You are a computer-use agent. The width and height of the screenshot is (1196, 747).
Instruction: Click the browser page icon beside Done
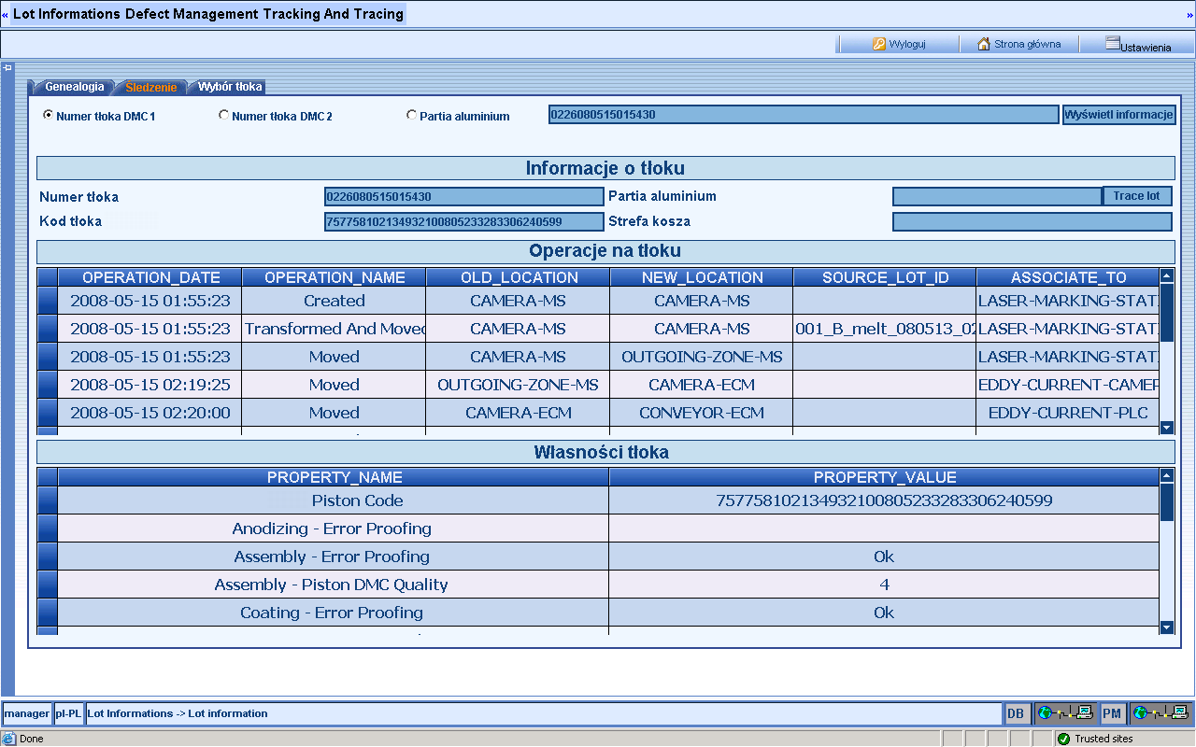pyautogui.click(x=8, y=739)
